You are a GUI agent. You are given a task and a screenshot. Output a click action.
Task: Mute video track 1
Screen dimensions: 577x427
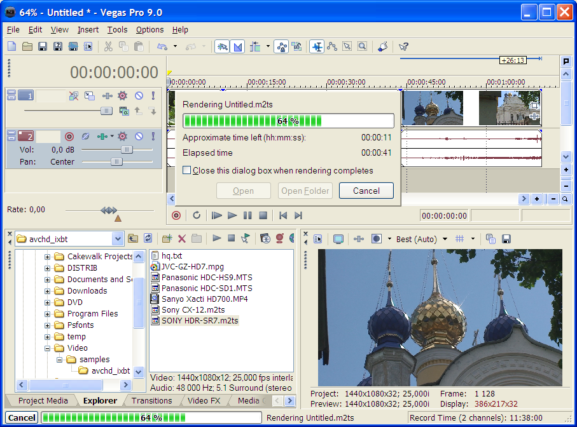pos(139,96)
